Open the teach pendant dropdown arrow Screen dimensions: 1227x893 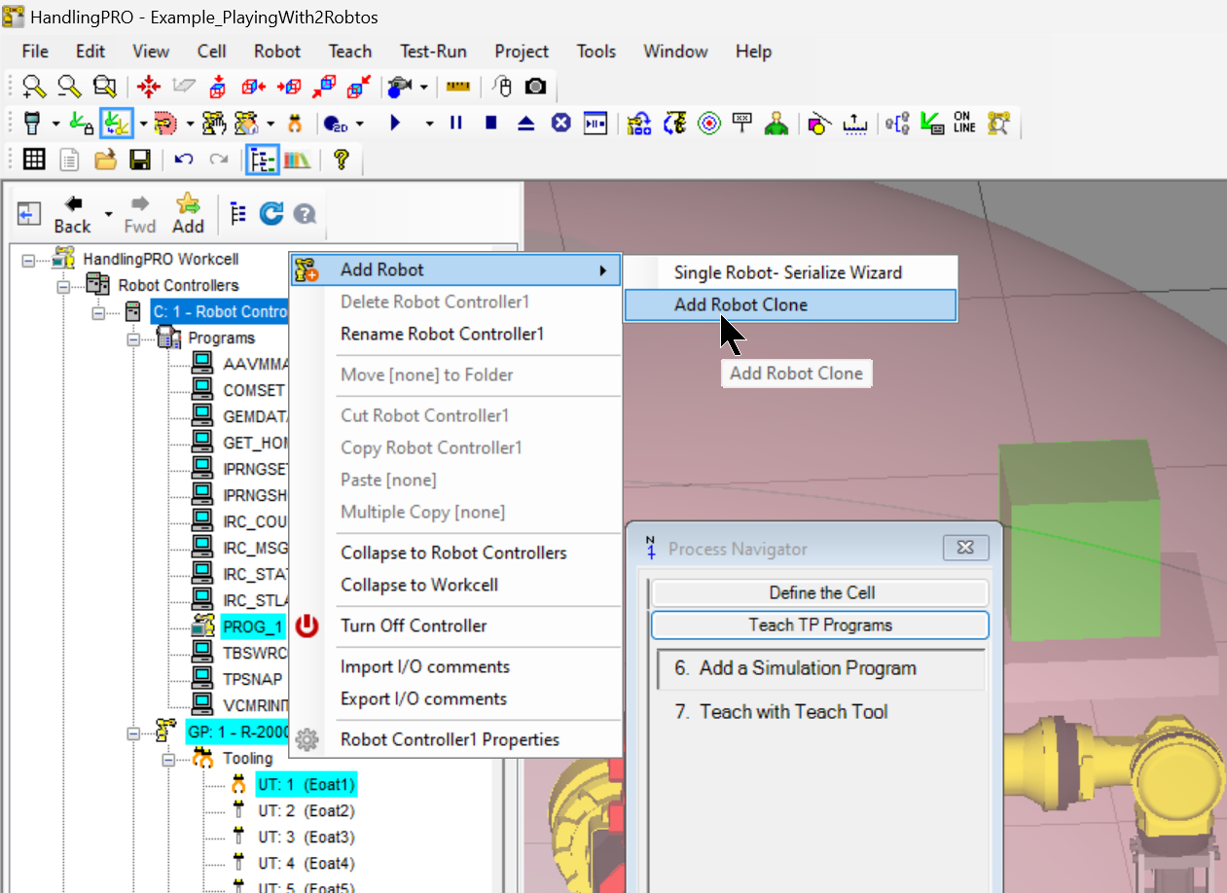click(x=55, y=124)
